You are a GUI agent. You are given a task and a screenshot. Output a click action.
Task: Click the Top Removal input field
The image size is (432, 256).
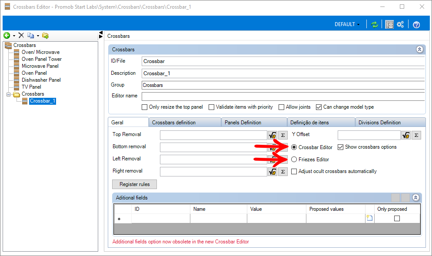[x=213, y=135]
